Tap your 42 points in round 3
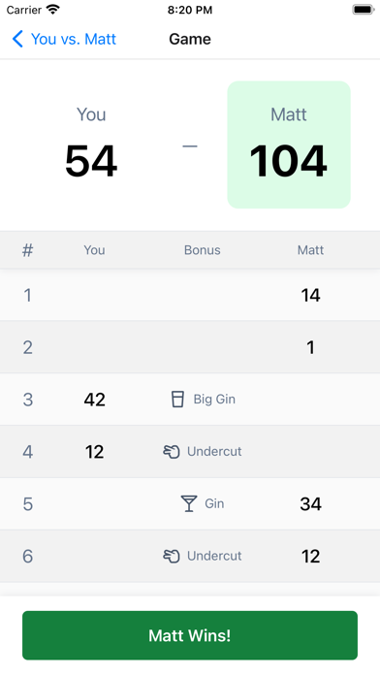Image resolution: width=380 pixels, height=675 pixels. coord(94,400)
